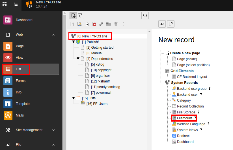Collapse the Web module group
233x150 pixels.
click(x=53, y=35)
